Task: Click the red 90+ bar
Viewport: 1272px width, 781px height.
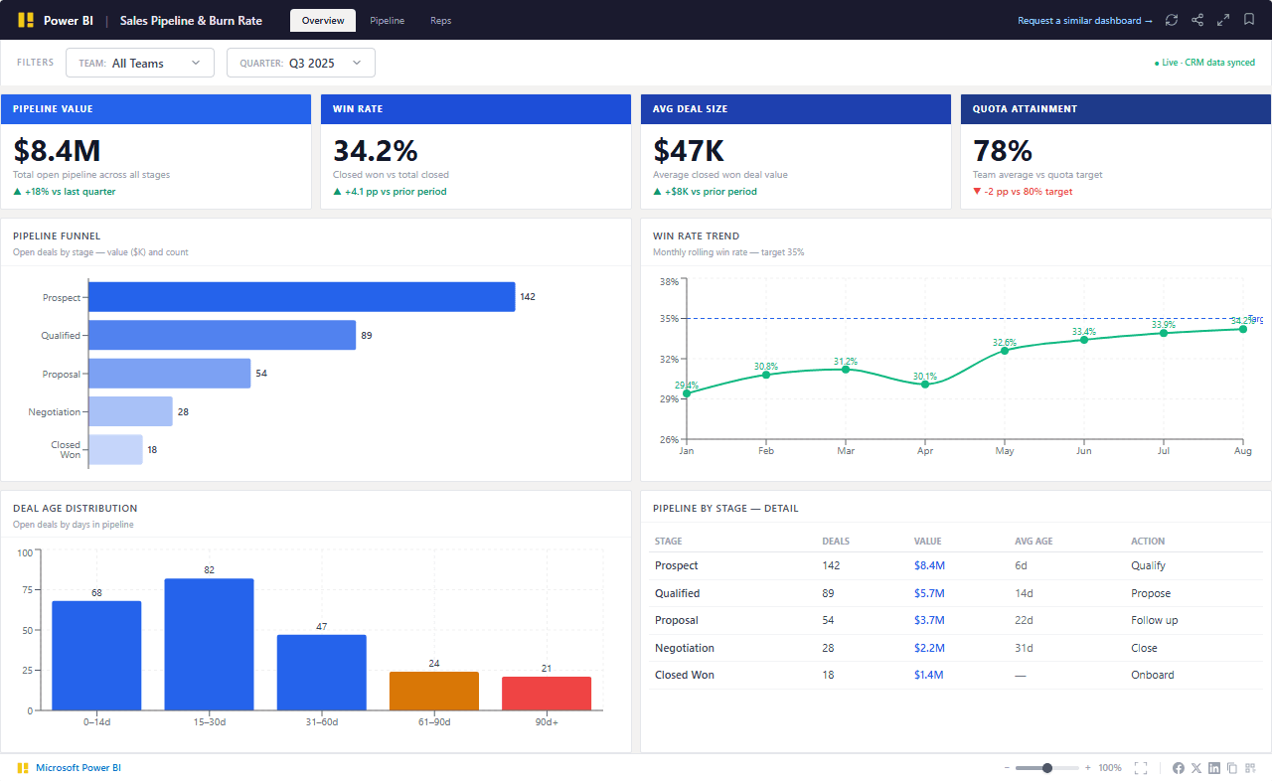Action: click(547, 694)
